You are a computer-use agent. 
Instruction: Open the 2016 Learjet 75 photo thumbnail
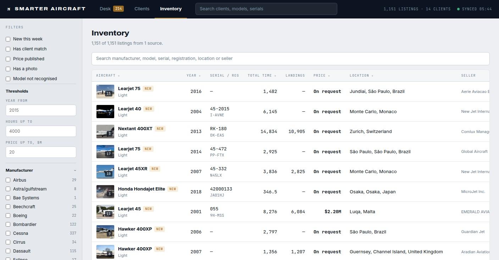105,92
